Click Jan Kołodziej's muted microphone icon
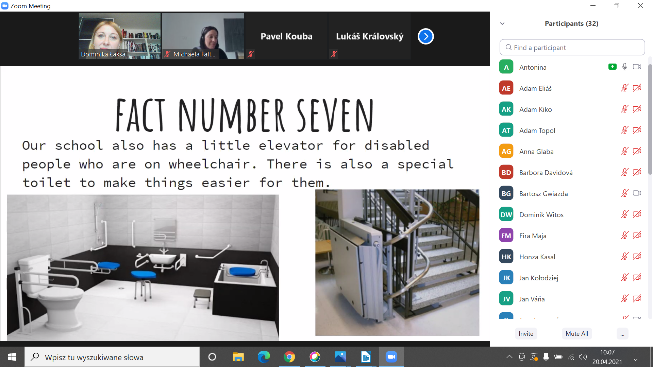Screen dimensions: 653x367 [625, 278]
